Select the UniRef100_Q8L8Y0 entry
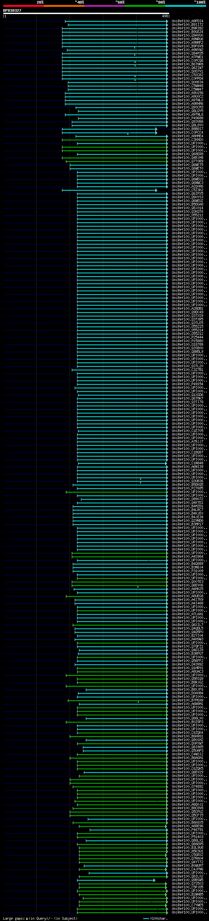This screenshot has height=921, width=209. tap(187, 125)
